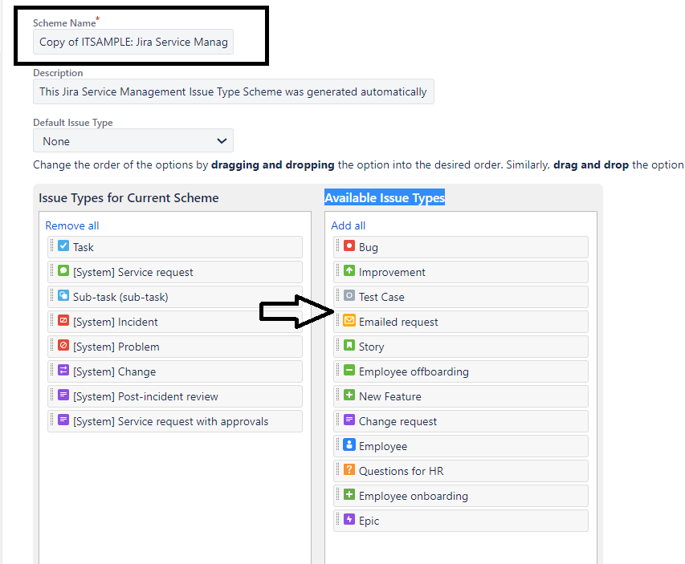Select the [System] Problem row
Image resolution: width=685 pixels, height=564 pixels.
pos(175,347)
